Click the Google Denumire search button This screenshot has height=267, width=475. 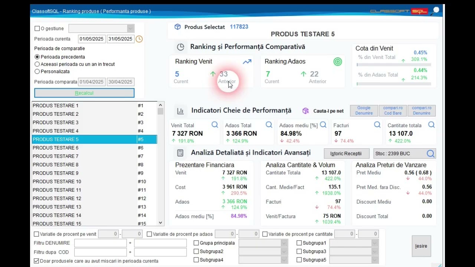click(x=364, y=111)
